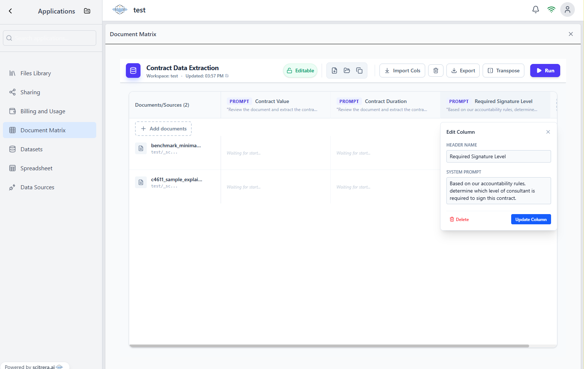
Task: Click the purple database icon for Contract Data Extraction
Action: tap(133, 71)
